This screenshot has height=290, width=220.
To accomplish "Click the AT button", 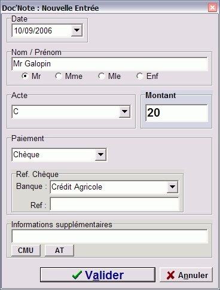I will pos(59,251).
